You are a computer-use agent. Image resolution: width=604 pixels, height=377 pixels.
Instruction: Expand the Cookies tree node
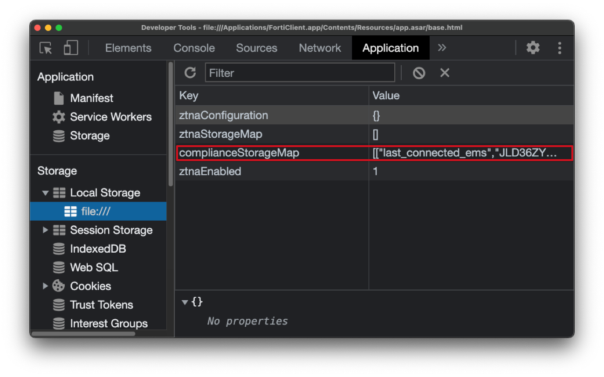(45, 286)
